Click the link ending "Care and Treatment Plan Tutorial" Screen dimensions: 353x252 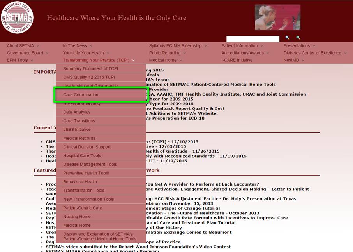191,222
